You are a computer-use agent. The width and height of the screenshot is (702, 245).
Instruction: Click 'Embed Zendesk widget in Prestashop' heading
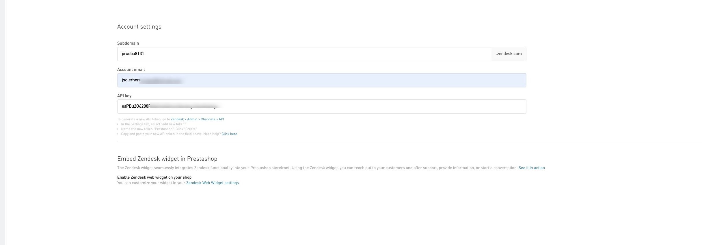click(167, 159)
